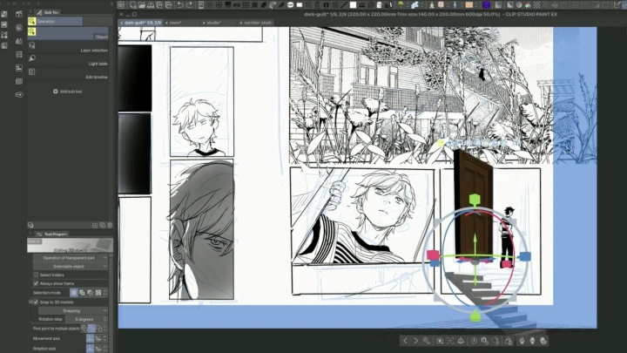Open the Snapping dropdown
The image size is (627, 353).
[x=73, y=310]
